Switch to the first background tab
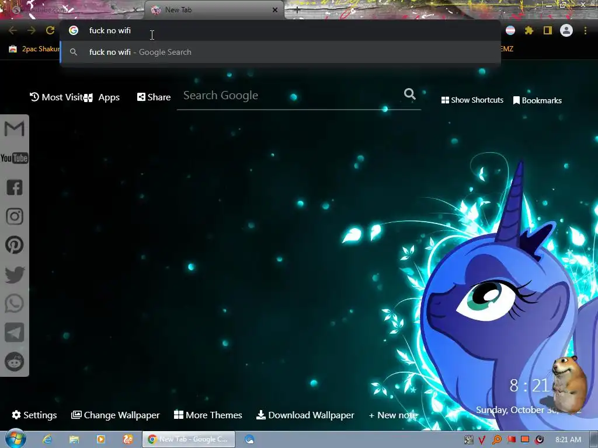The width and height of the screenshot is (598, 448). click(x=72, y=10)
